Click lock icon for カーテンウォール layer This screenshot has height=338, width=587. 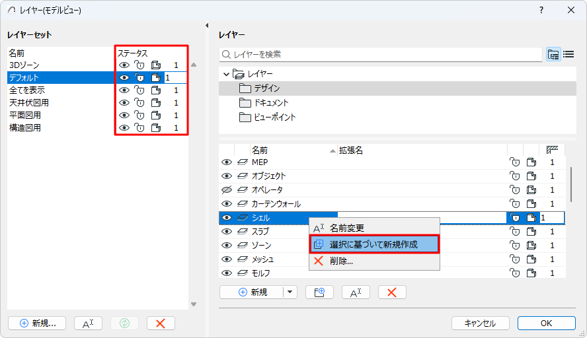coord(515,204)
